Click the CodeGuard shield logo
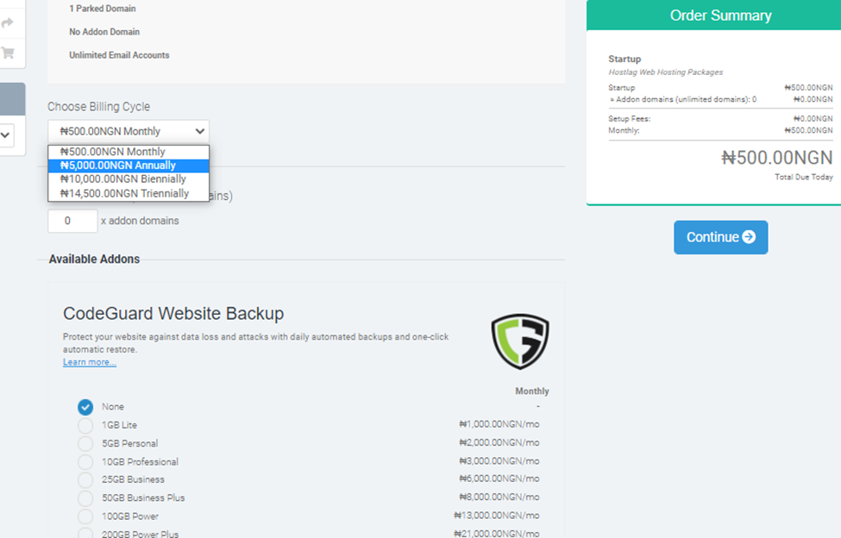This screenshot has height=538, width=841. click(x=519, y=341)
